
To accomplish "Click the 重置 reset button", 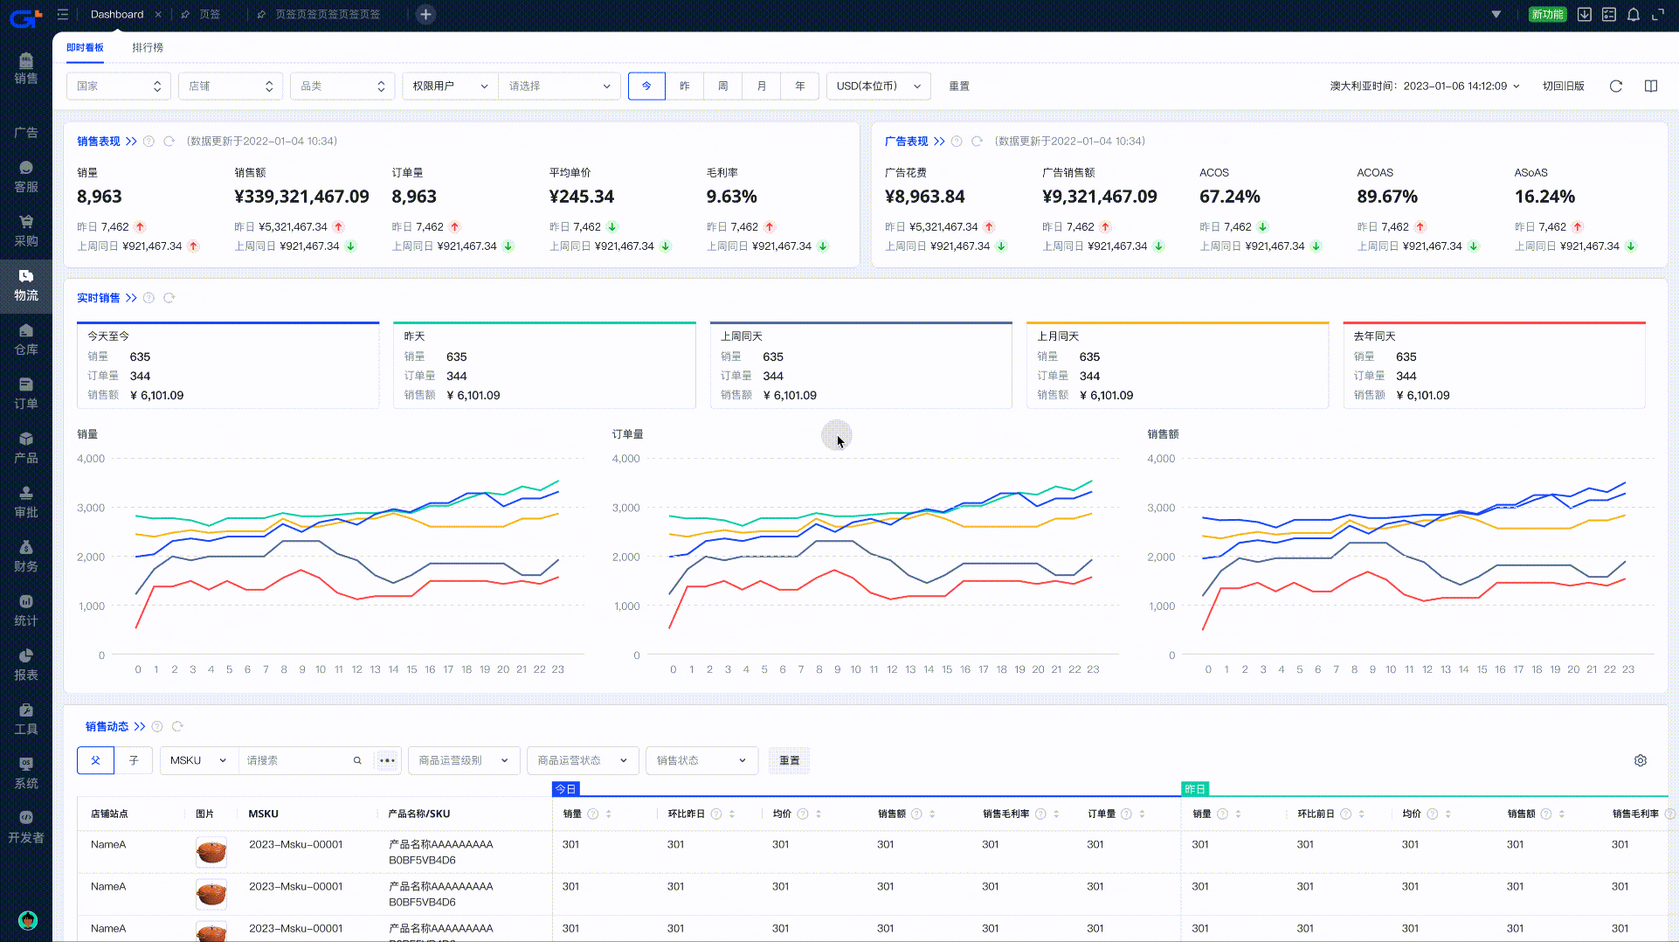I will [958, 86].
